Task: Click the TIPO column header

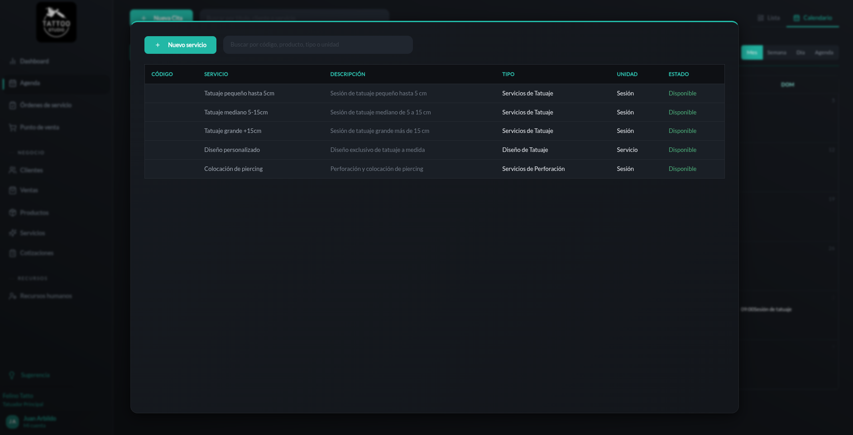Action: (x=508, y=74)
